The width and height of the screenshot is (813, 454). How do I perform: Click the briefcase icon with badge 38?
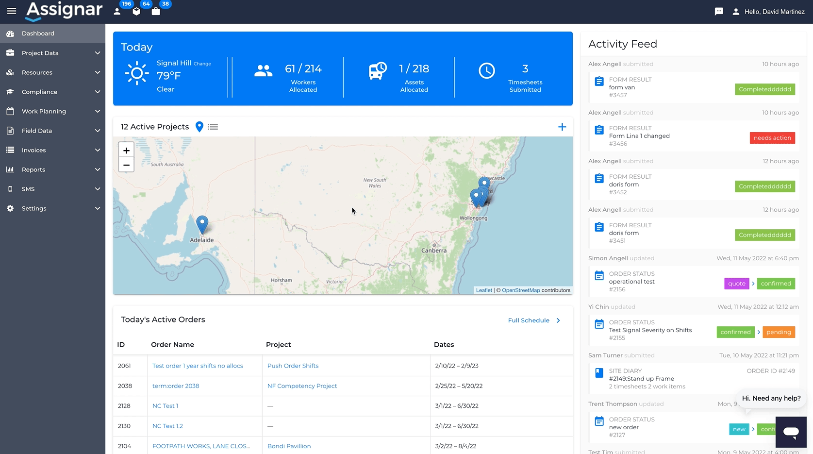[156, 11]
